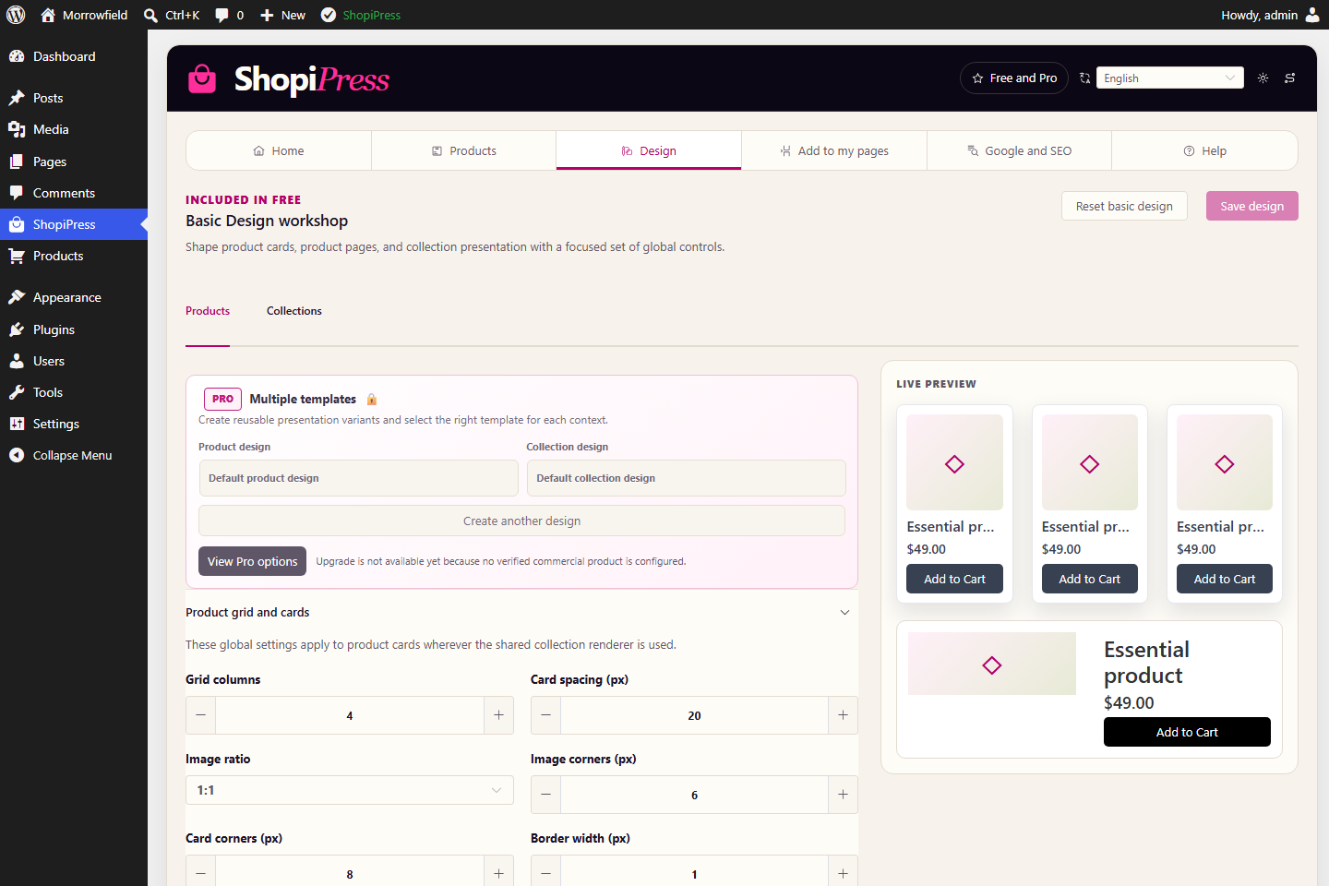This screenshot has height=886, width=1329.
Task: Click Create another design
Action: tap(521, 521)
